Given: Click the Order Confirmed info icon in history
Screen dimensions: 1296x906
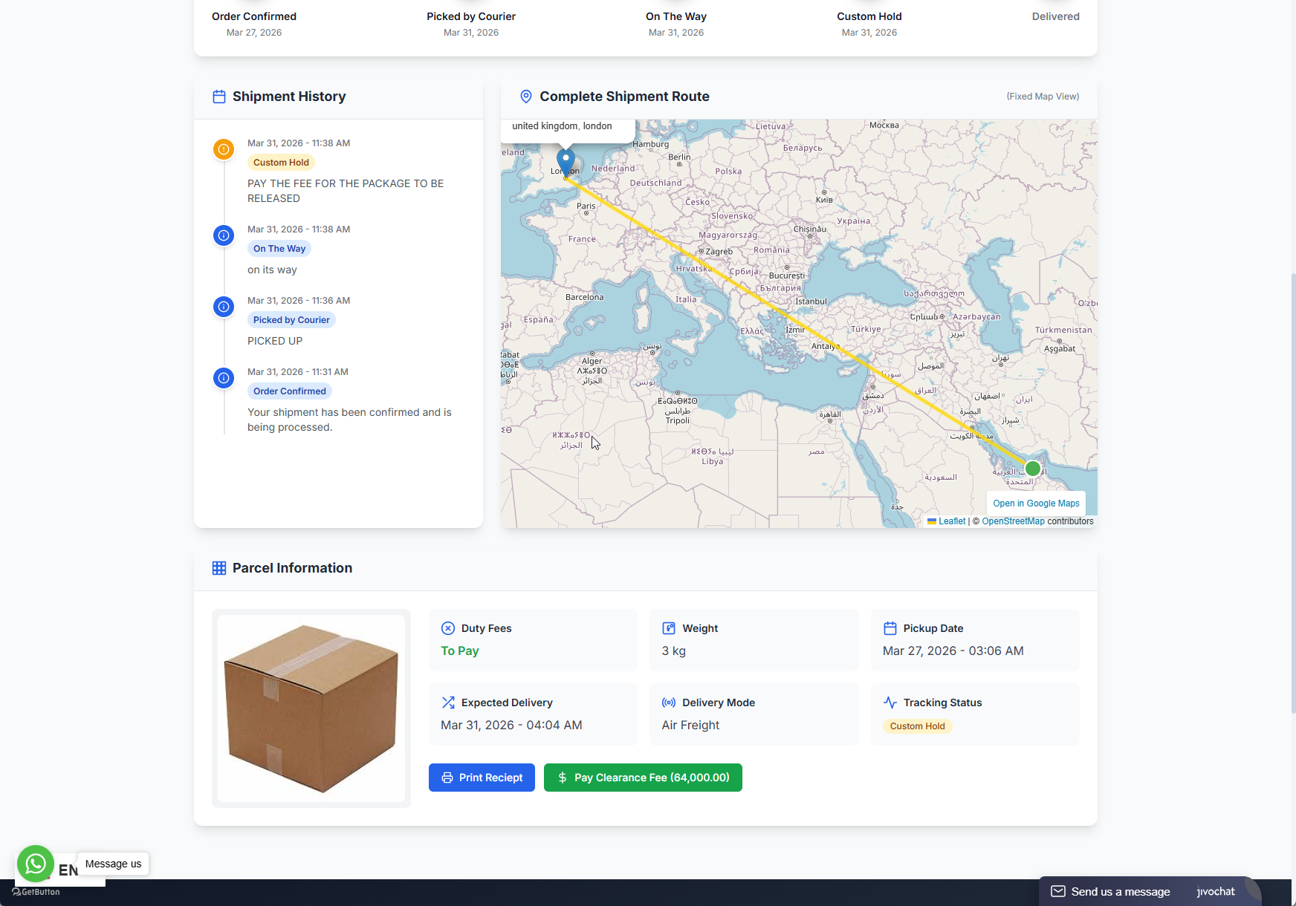Looking at the screenshot, I should click(224, 378).
